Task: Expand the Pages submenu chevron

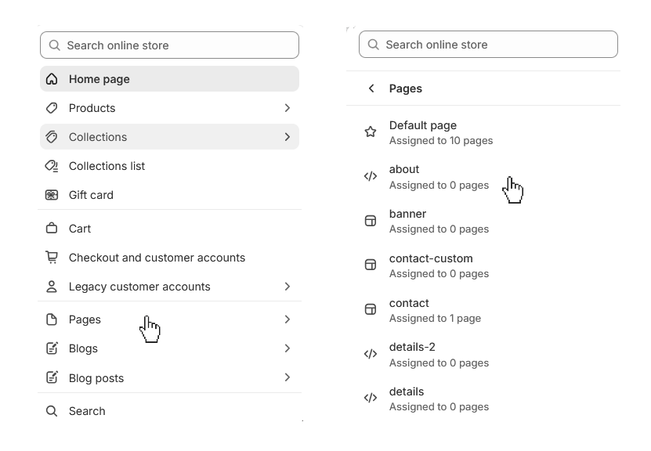Action: 288,319
